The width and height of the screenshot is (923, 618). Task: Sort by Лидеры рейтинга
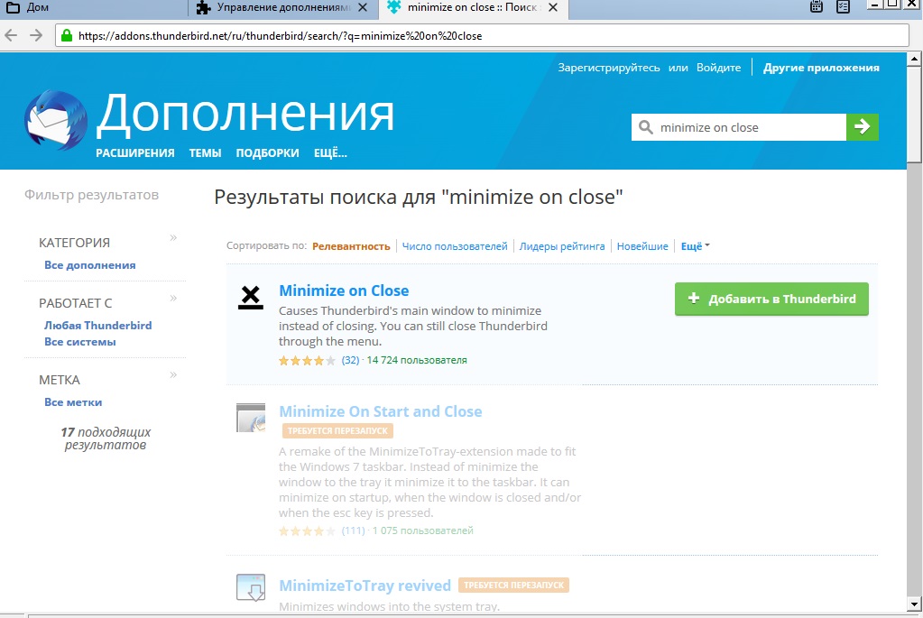[x=561, y=246]
